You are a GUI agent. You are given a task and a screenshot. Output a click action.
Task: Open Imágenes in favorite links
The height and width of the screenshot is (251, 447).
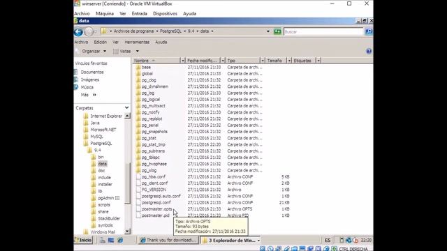coord(90,79)
